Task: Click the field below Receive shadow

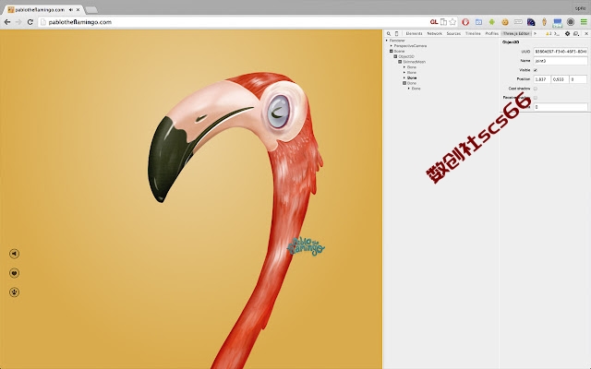Action: tap(561, 107)
